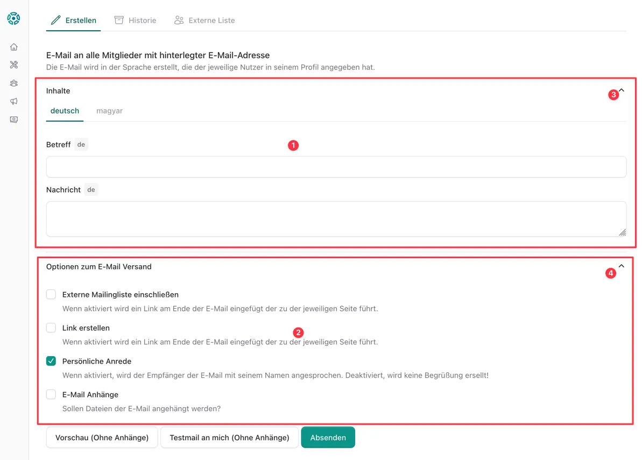The image size is (642, 460).
Task: Enable Externe Mailingliste einschließen checkbox
Action: [51, 294]
